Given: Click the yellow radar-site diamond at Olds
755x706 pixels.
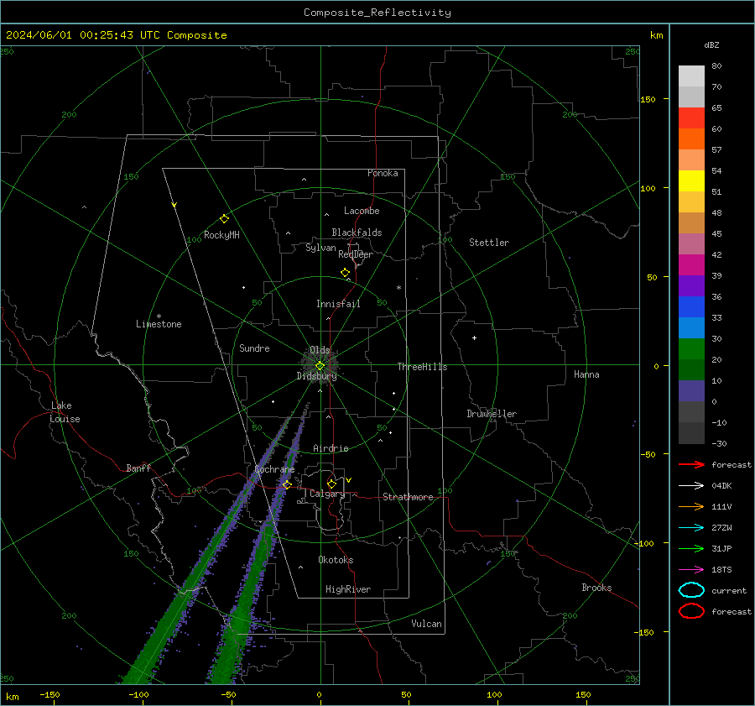Looking at the screenshot, I should pos(320,366).
